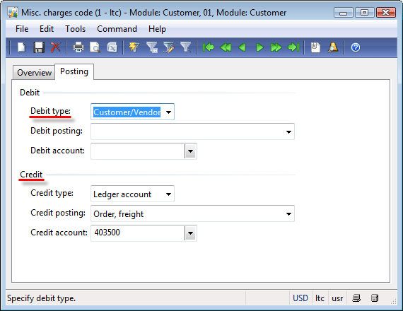
Task: Save the record with floppy disk icon
Action: [39, 47]
